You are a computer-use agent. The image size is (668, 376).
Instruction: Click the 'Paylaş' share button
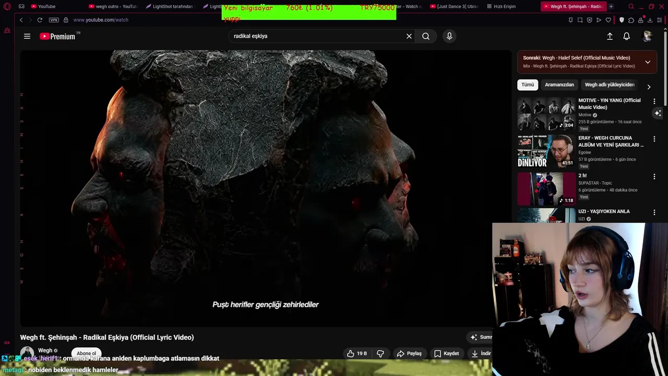tap(409, 354)
